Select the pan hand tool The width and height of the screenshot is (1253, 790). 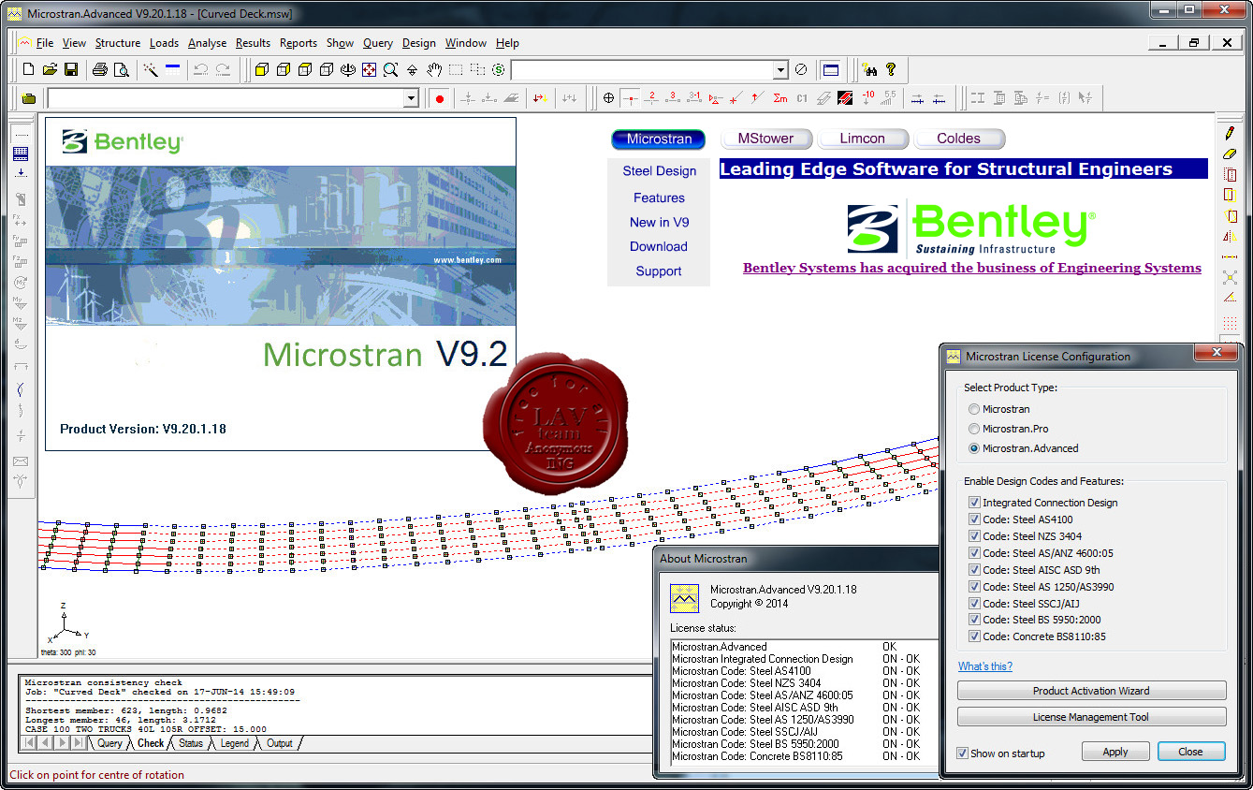click(x=434, y=69)
